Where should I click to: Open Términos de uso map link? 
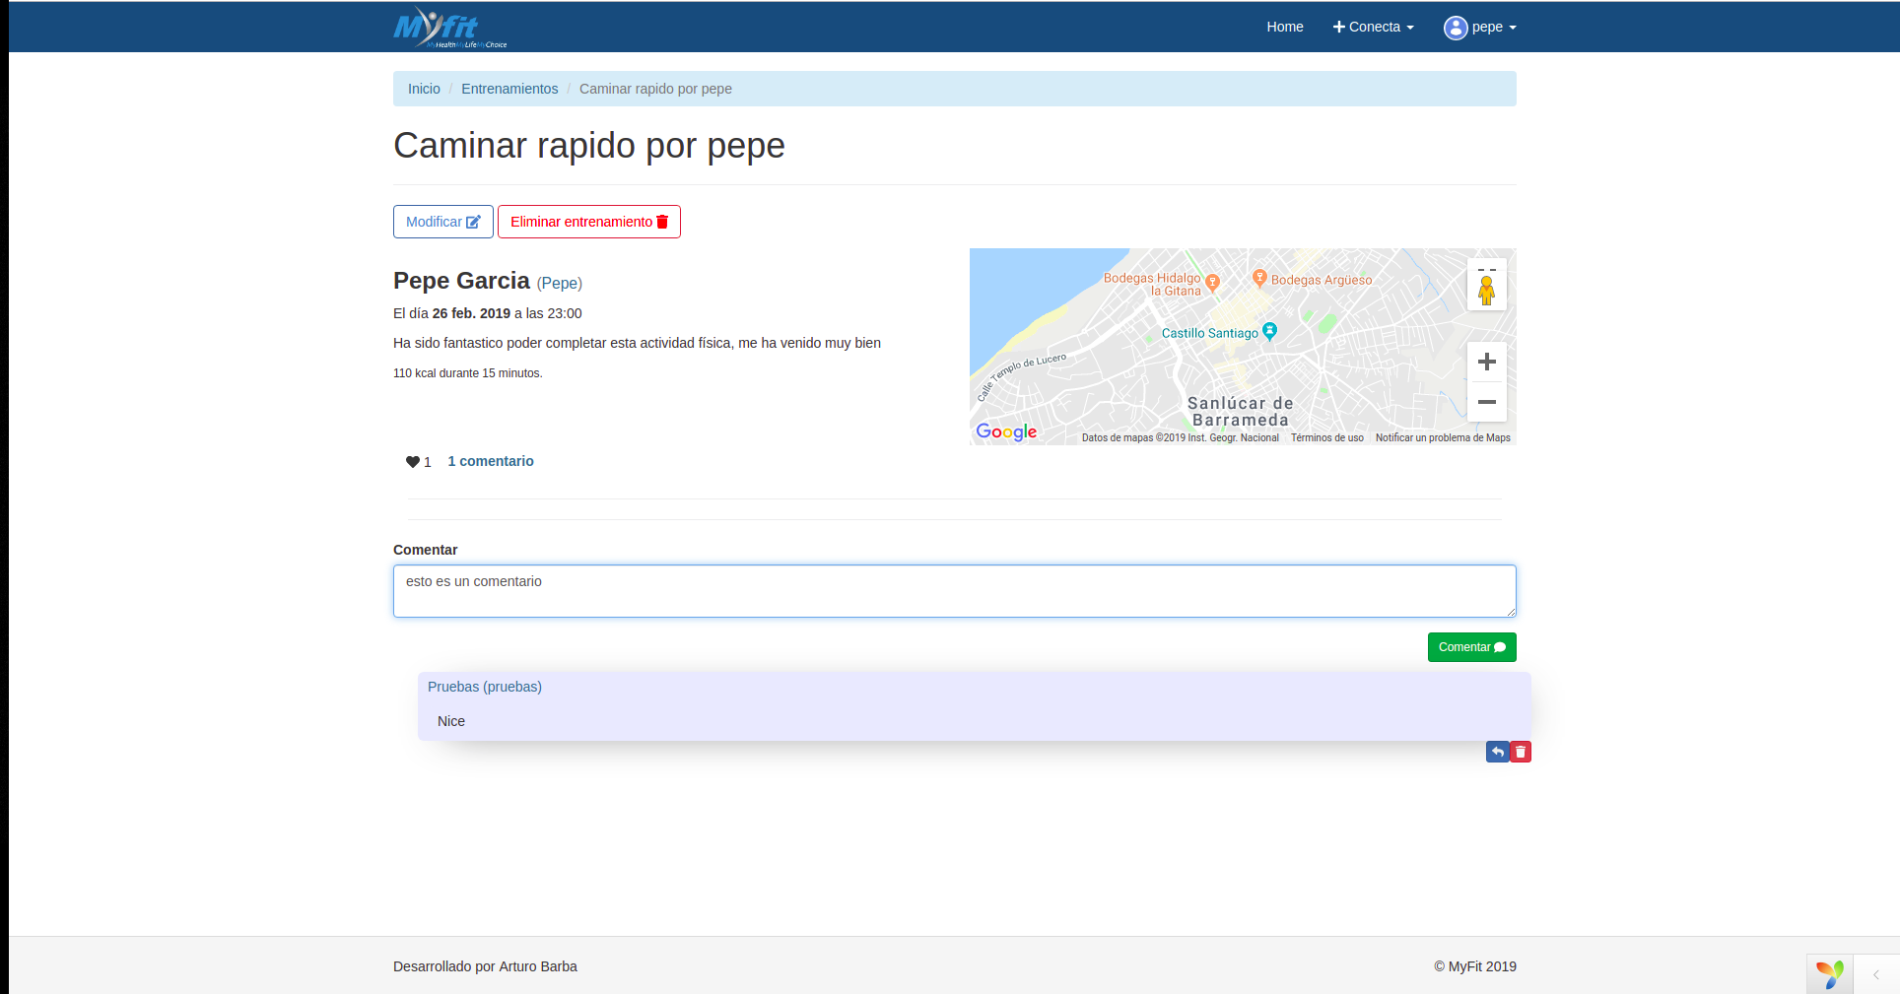point(1327,437)
